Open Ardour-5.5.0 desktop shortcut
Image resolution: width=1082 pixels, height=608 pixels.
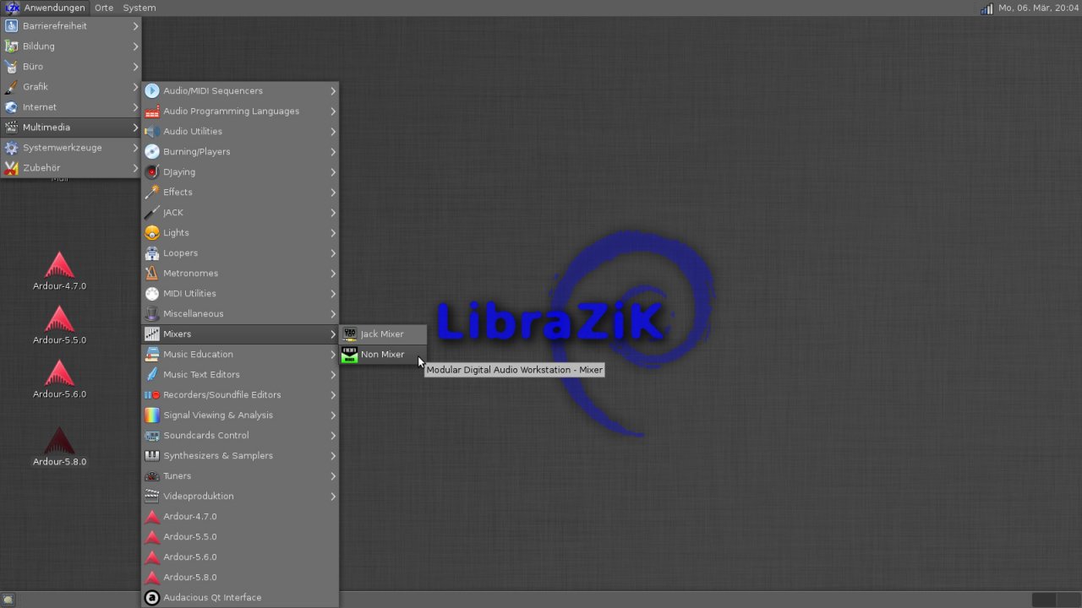point(59,325)
